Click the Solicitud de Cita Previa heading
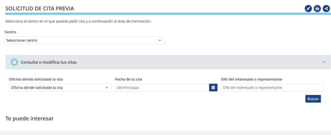 pyautogui.click(x=40, y=9)
